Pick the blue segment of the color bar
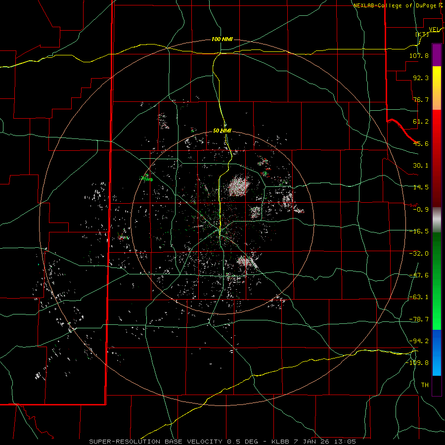Image resolution: width=445 pixels, height=445 pixels. pyautogui.click(x=437, y=353)
